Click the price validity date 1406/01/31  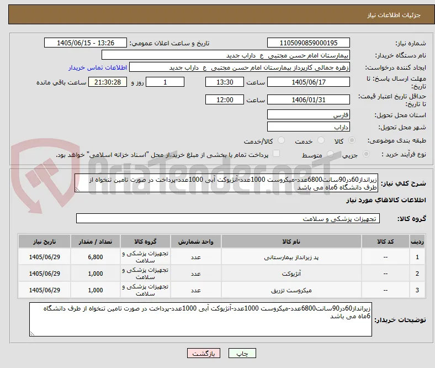pyautogui.click(x=309, y=99)
